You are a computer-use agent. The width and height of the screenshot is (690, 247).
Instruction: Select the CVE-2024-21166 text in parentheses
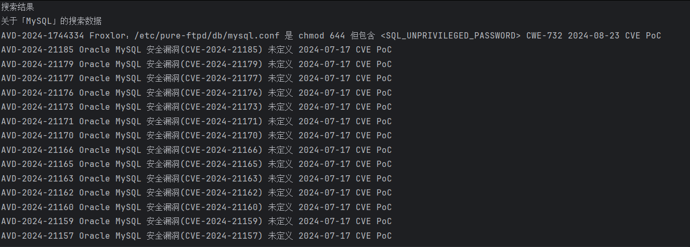pos(224,150)
